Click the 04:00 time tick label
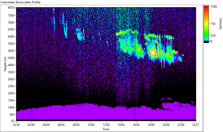Screen dimensions: 223x132 (x=46, y=125)
